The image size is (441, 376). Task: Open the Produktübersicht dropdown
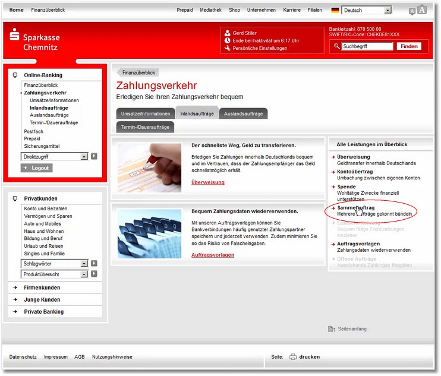tap(84, 274)
